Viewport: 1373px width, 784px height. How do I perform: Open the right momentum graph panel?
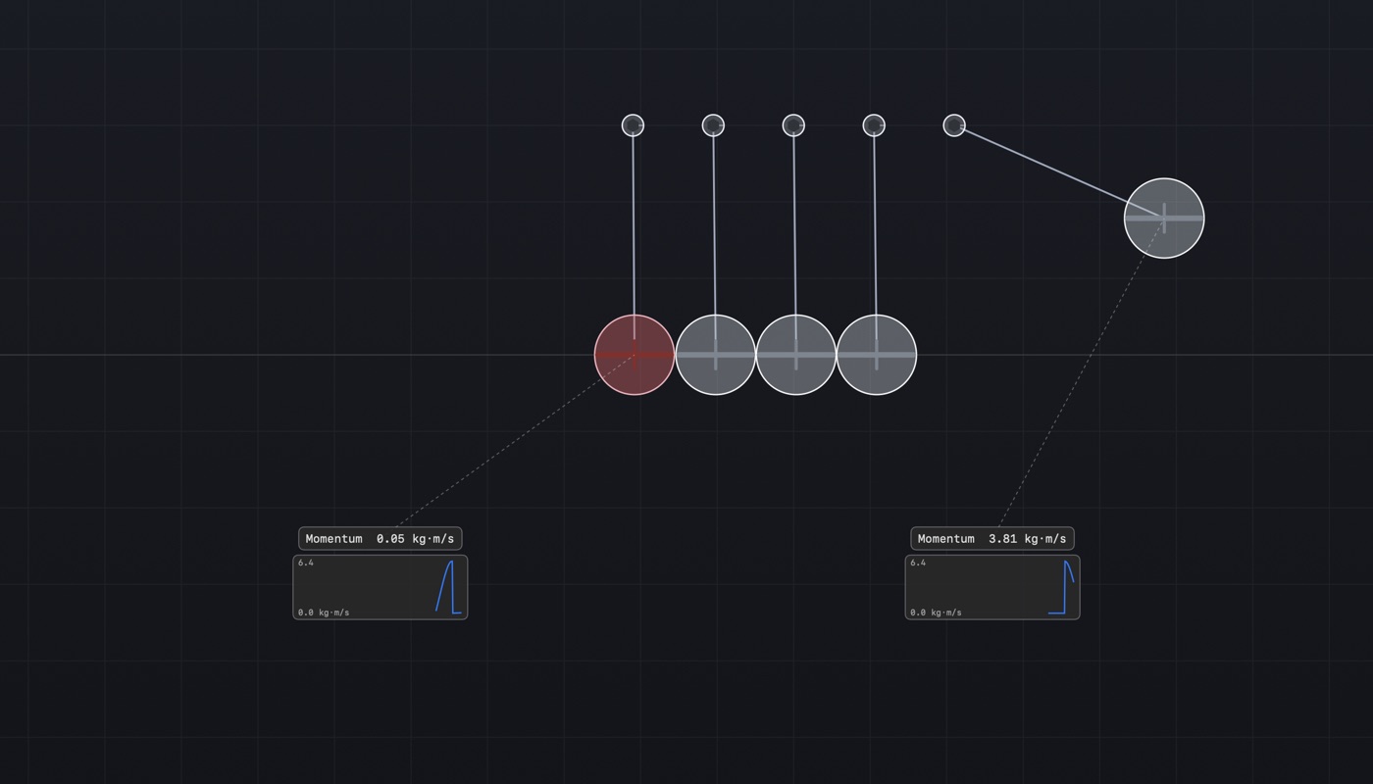(992, 588)
